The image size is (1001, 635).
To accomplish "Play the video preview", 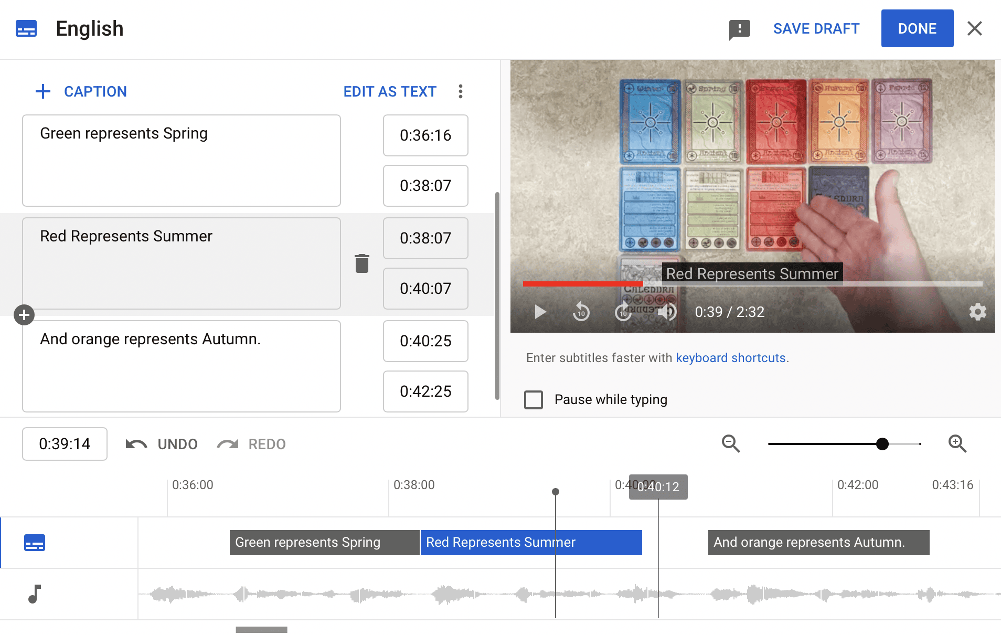I will (x=540, y=312).
